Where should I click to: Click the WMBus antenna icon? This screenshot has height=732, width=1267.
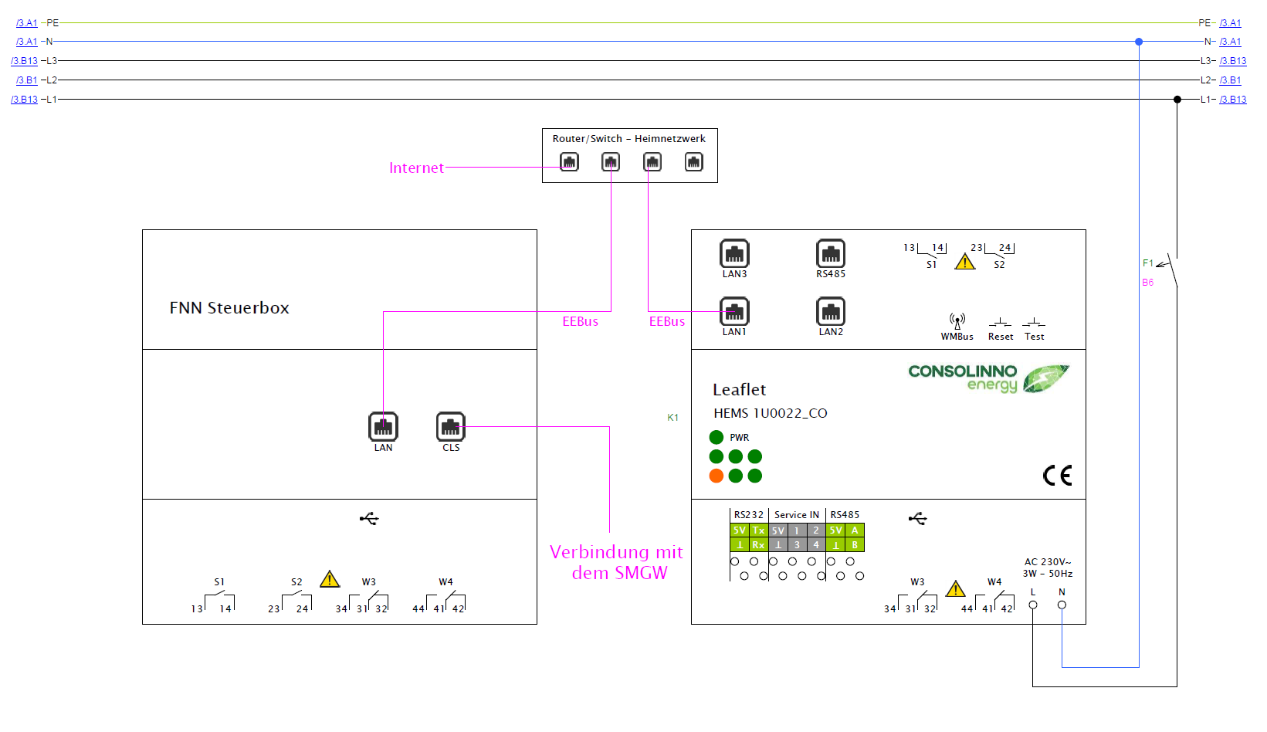coord(957,321)
